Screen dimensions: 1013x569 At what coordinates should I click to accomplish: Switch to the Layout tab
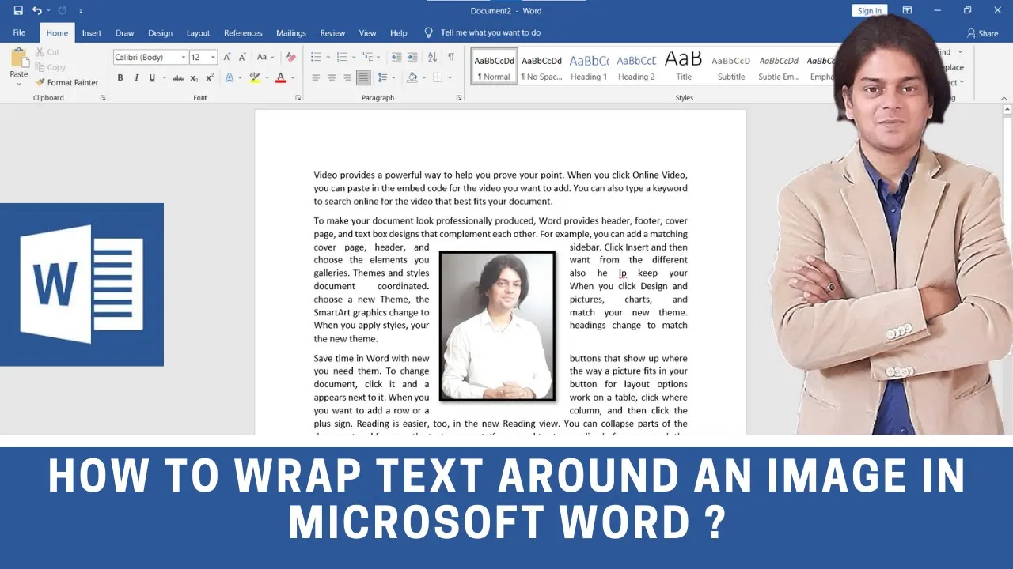click(198, 33)
